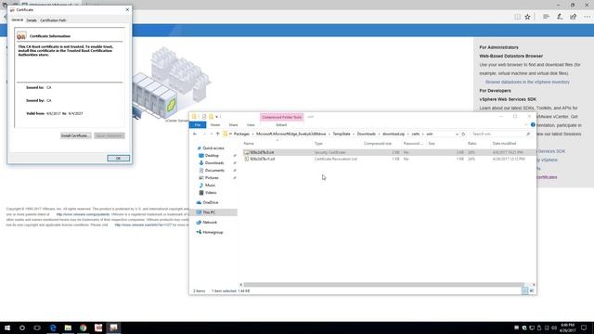Viewport: 594px width, 334px height.
Task: Select Network in navigation pane
Action: click(x=210, y=223)
